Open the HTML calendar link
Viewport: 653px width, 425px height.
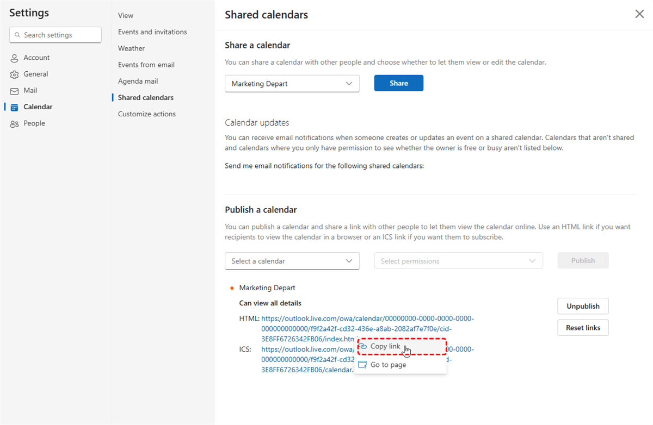pyautogui.click(x=367, y=318)
